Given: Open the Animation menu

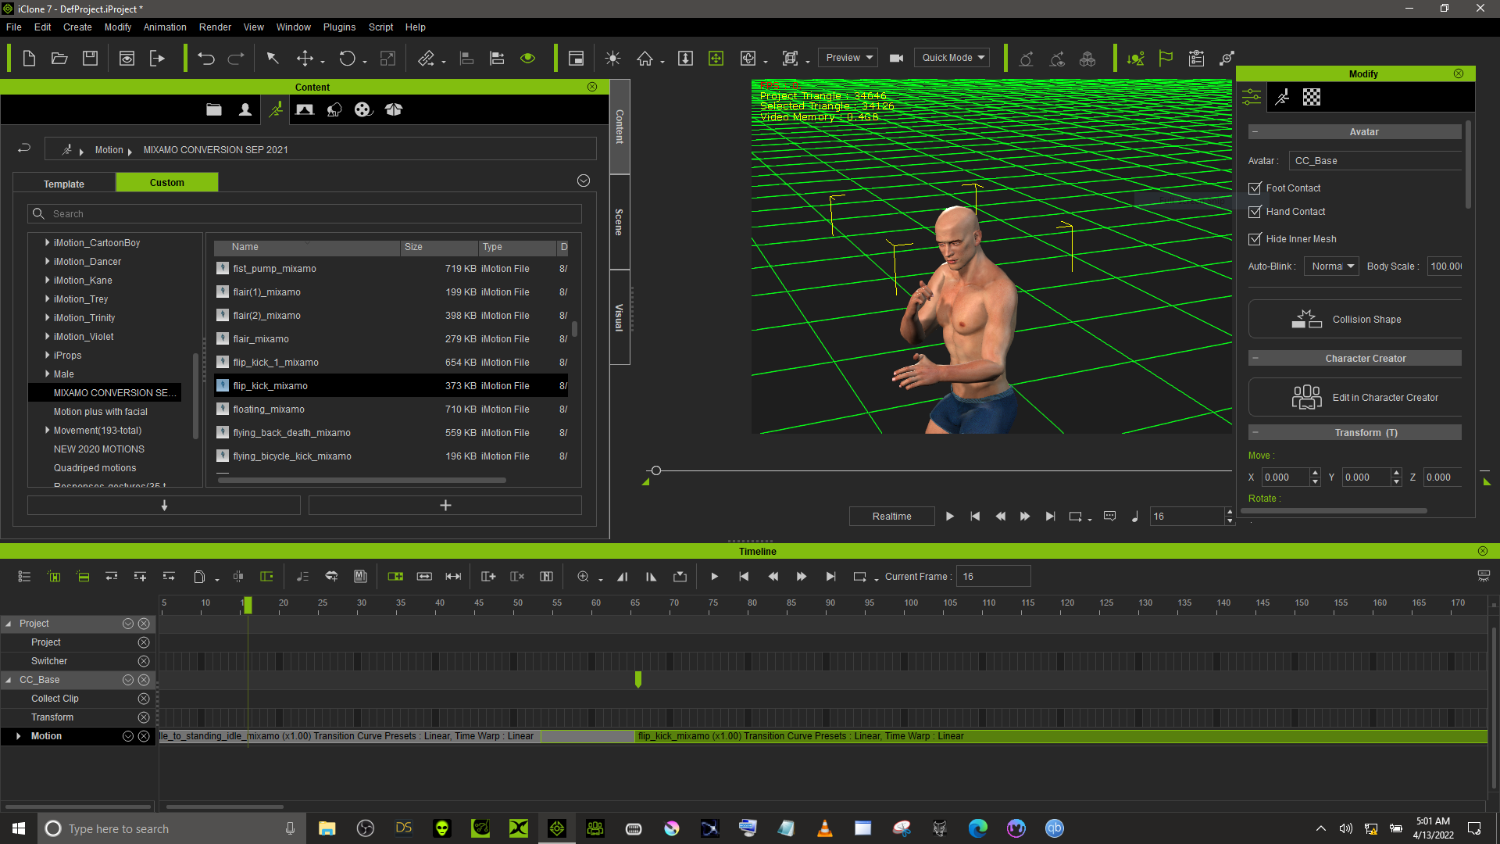Looking at the screenshot, I should pyautogui.click(x=165, y=27).
